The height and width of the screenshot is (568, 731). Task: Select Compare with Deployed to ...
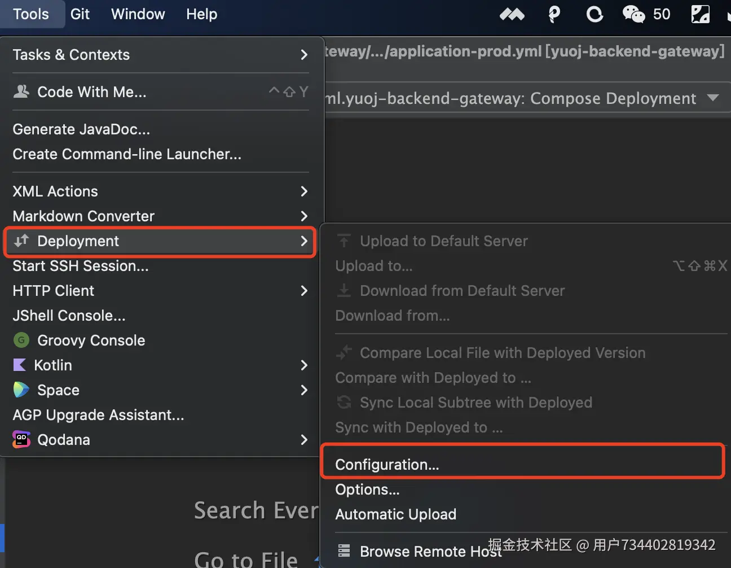[x=526, y=378]
